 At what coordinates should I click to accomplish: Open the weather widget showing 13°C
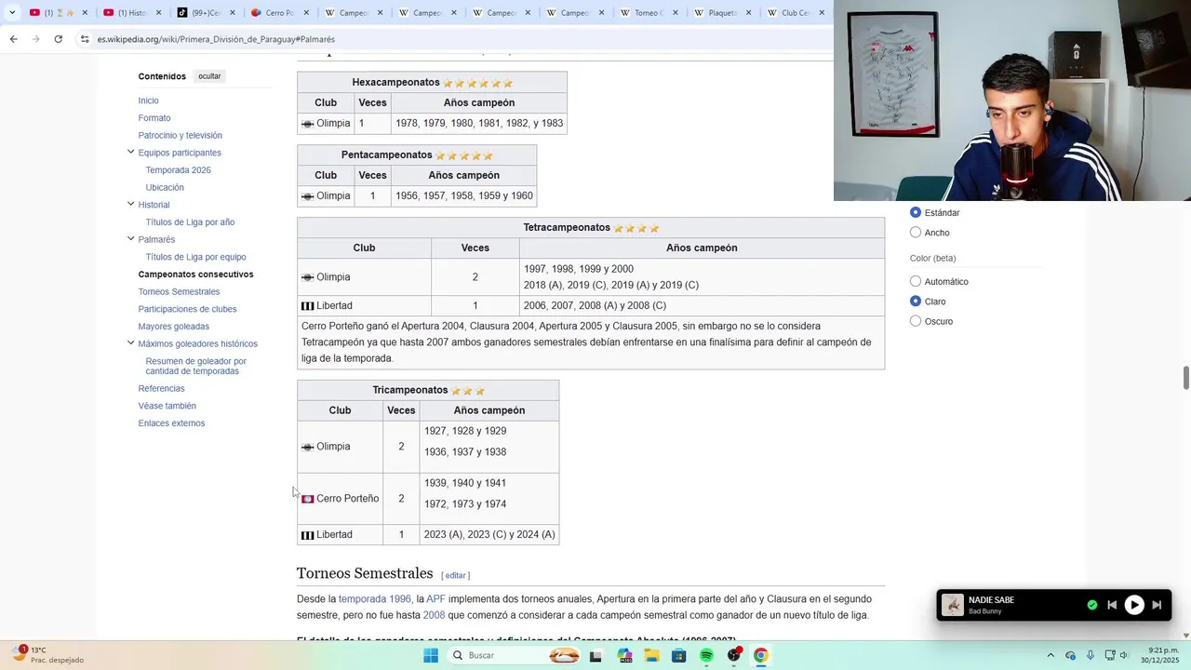(47, 655)
